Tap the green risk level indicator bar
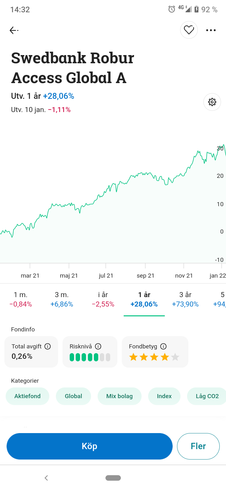Image resolution: width=226 pixels, height=491 pixels. (84, 357)
